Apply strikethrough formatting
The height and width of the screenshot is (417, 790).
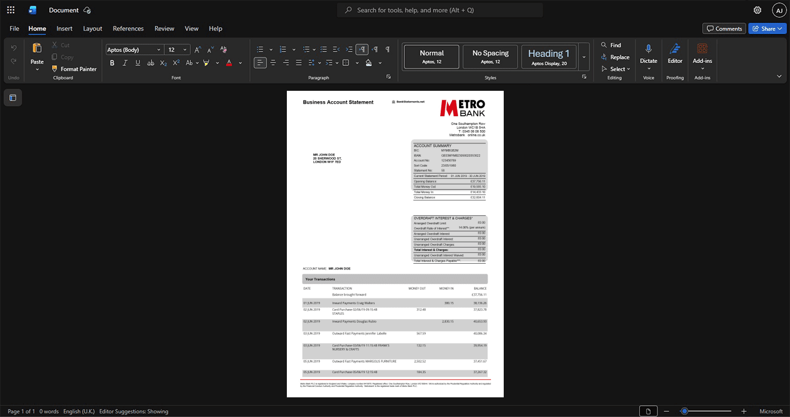150,62
